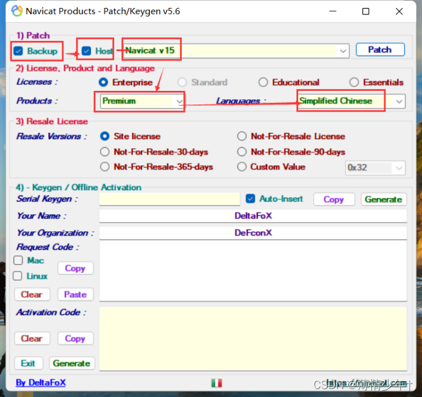Image resolution: width=422 pixels, height=397 pixels.
Task: Click the Your Organization field with DeFconX
Action: click(x=253, y=233)
